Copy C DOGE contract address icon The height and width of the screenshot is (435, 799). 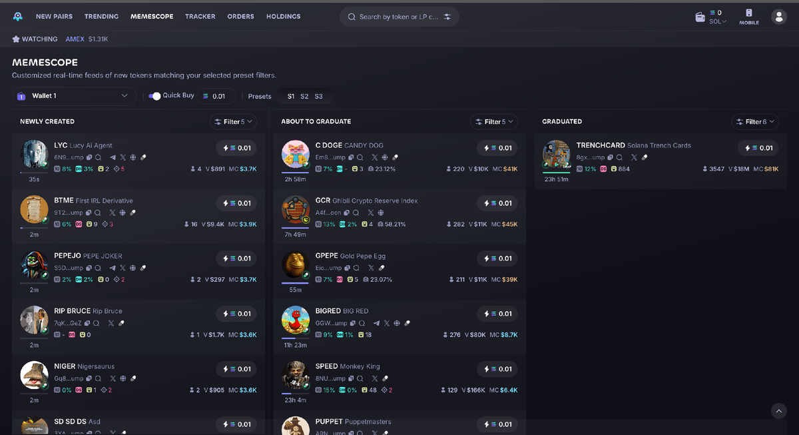coord(351,157)
